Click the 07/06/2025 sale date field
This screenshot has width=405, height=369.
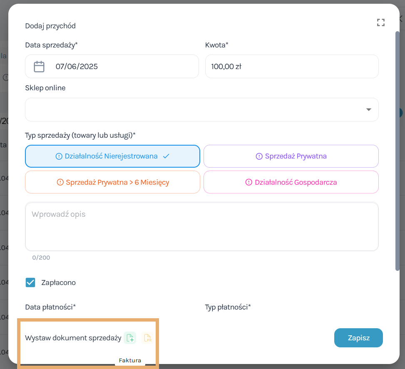point(112,67)
